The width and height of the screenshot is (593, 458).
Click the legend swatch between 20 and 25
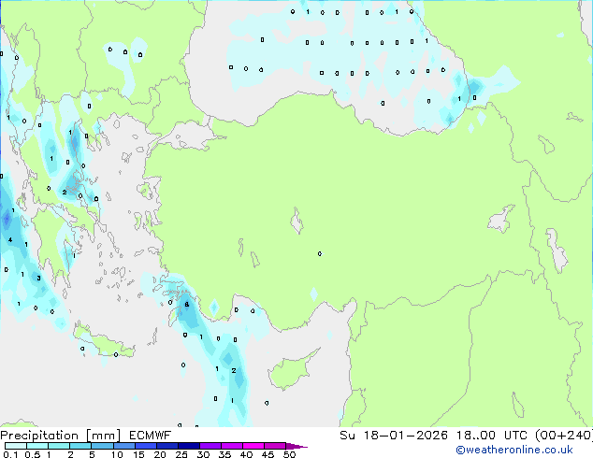(x=167, y=446)
